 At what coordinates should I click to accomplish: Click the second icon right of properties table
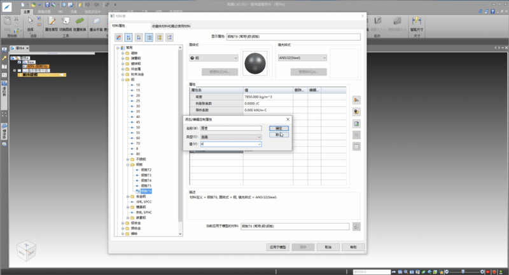[356, 111]
